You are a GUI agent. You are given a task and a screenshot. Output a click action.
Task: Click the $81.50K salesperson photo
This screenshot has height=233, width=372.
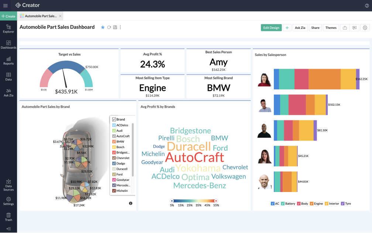tap(264, 130)
